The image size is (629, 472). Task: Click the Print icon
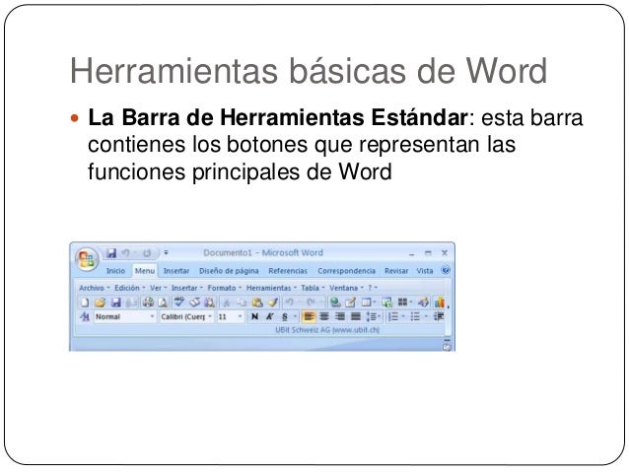pyautogui.click(x=148, y=303)
